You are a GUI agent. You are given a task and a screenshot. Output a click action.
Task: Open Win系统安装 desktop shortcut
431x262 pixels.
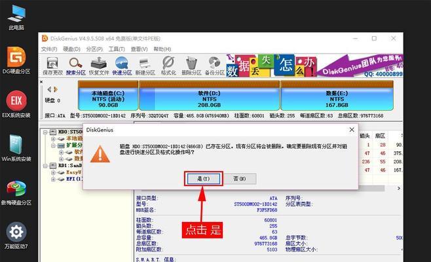tap(16, 147)
